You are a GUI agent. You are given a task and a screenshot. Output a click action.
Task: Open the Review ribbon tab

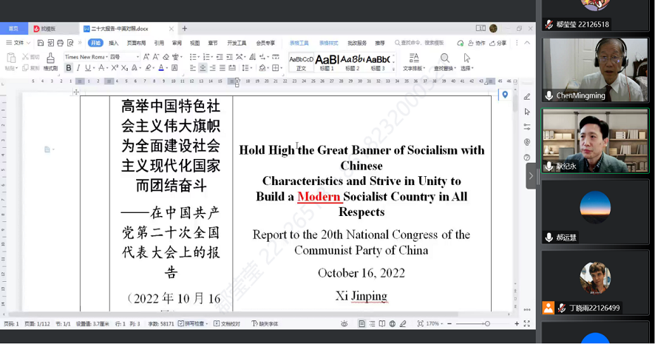tap(177, 43)
